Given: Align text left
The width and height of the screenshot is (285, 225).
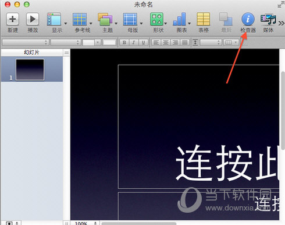Looking at the screenshot, I should point(156,42).
